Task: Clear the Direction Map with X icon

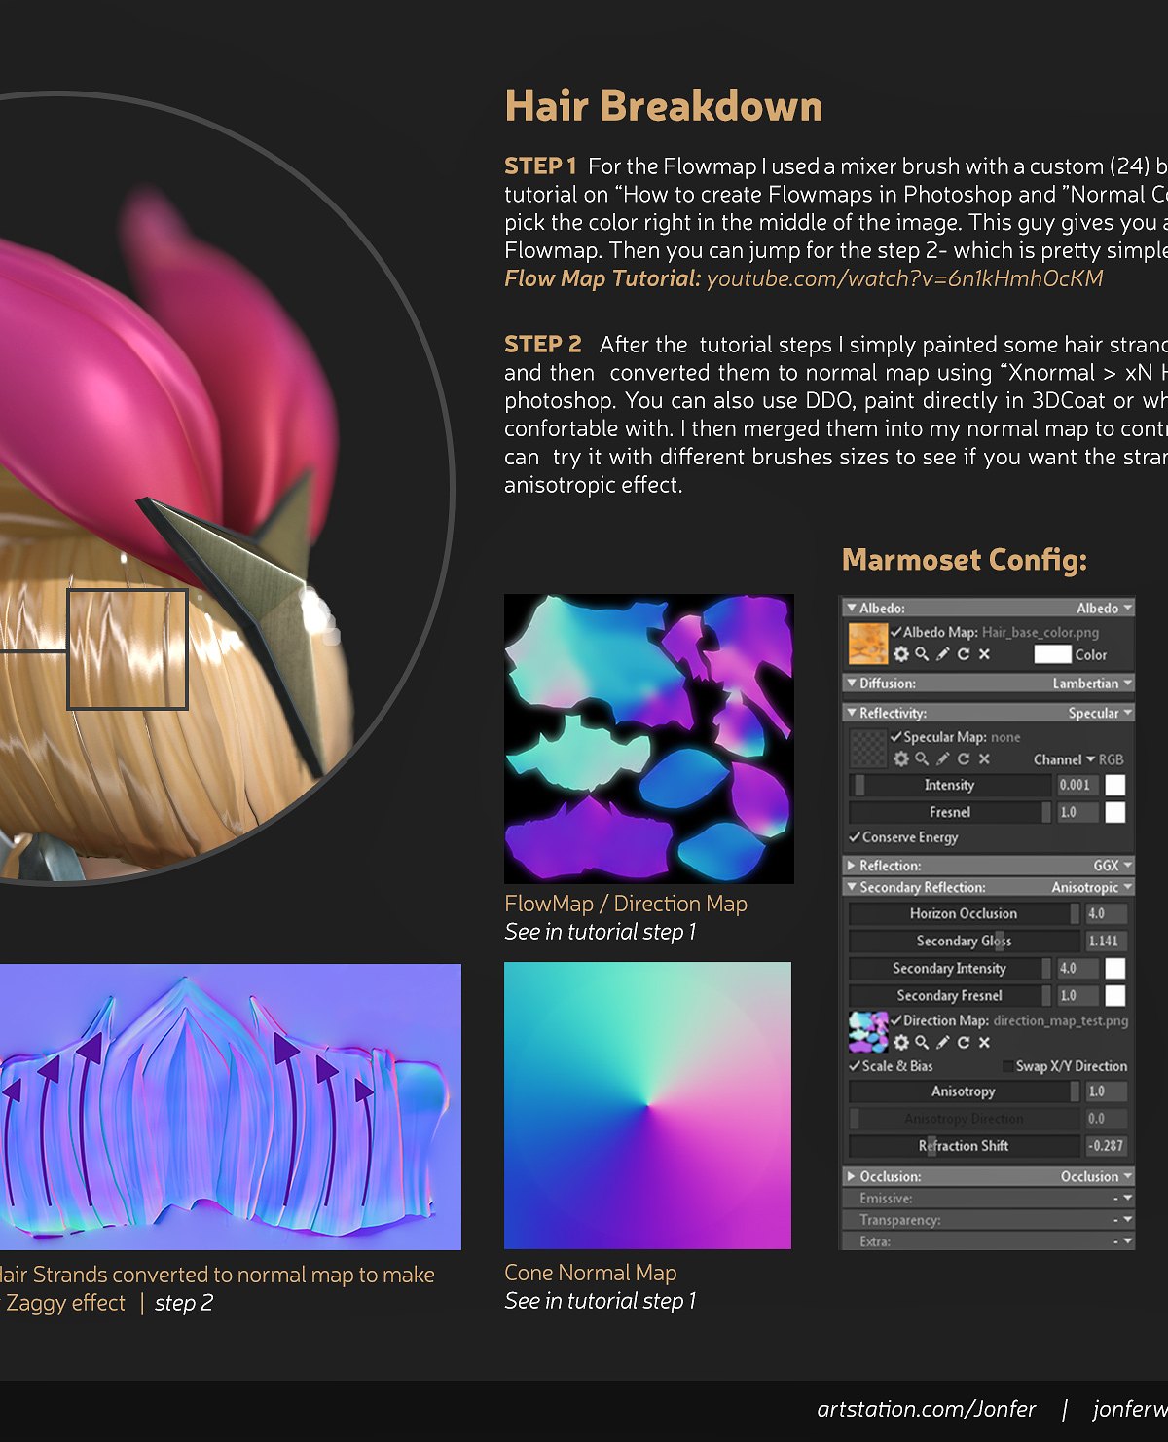Action: click(984, 1042)
